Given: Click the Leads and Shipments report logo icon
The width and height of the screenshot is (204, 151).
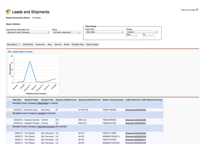Looking at the screenshot, I should click(x=9, y=12).
